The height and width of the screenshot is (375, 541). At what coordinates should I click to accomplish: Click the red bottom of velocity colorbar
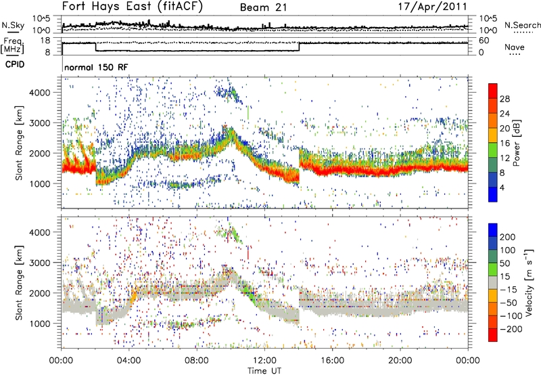pyautogui.click(x=493, y=335)
